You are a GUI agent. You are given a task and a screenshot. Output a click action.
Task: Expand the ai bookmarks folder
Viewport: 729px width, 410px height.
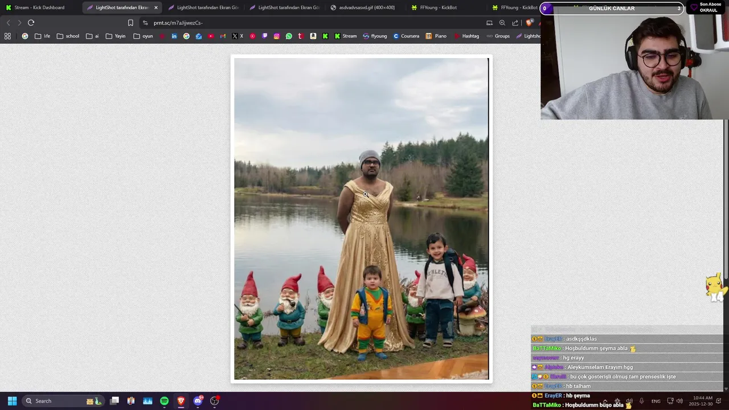[x=92, y=36]
